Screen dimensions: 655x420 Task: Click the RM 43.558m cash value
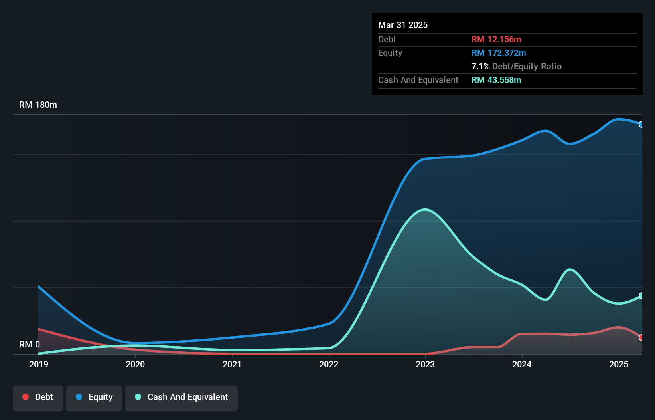click(496, 80)
